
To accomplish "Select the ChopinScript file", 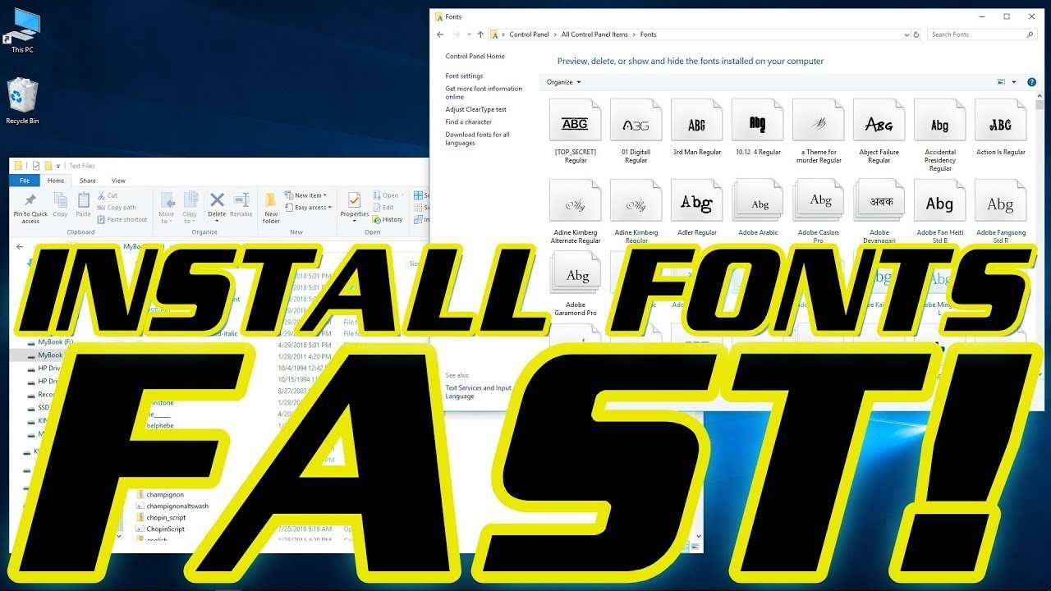I will [159, 529].
